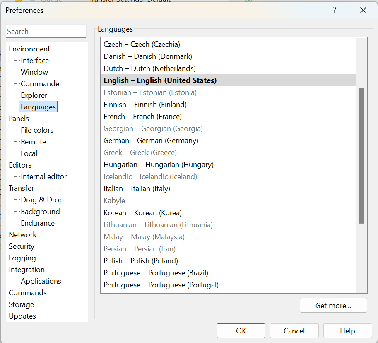Choose German – German (Germany) language
Screen dimensions: 378x343
coord(151,141)
